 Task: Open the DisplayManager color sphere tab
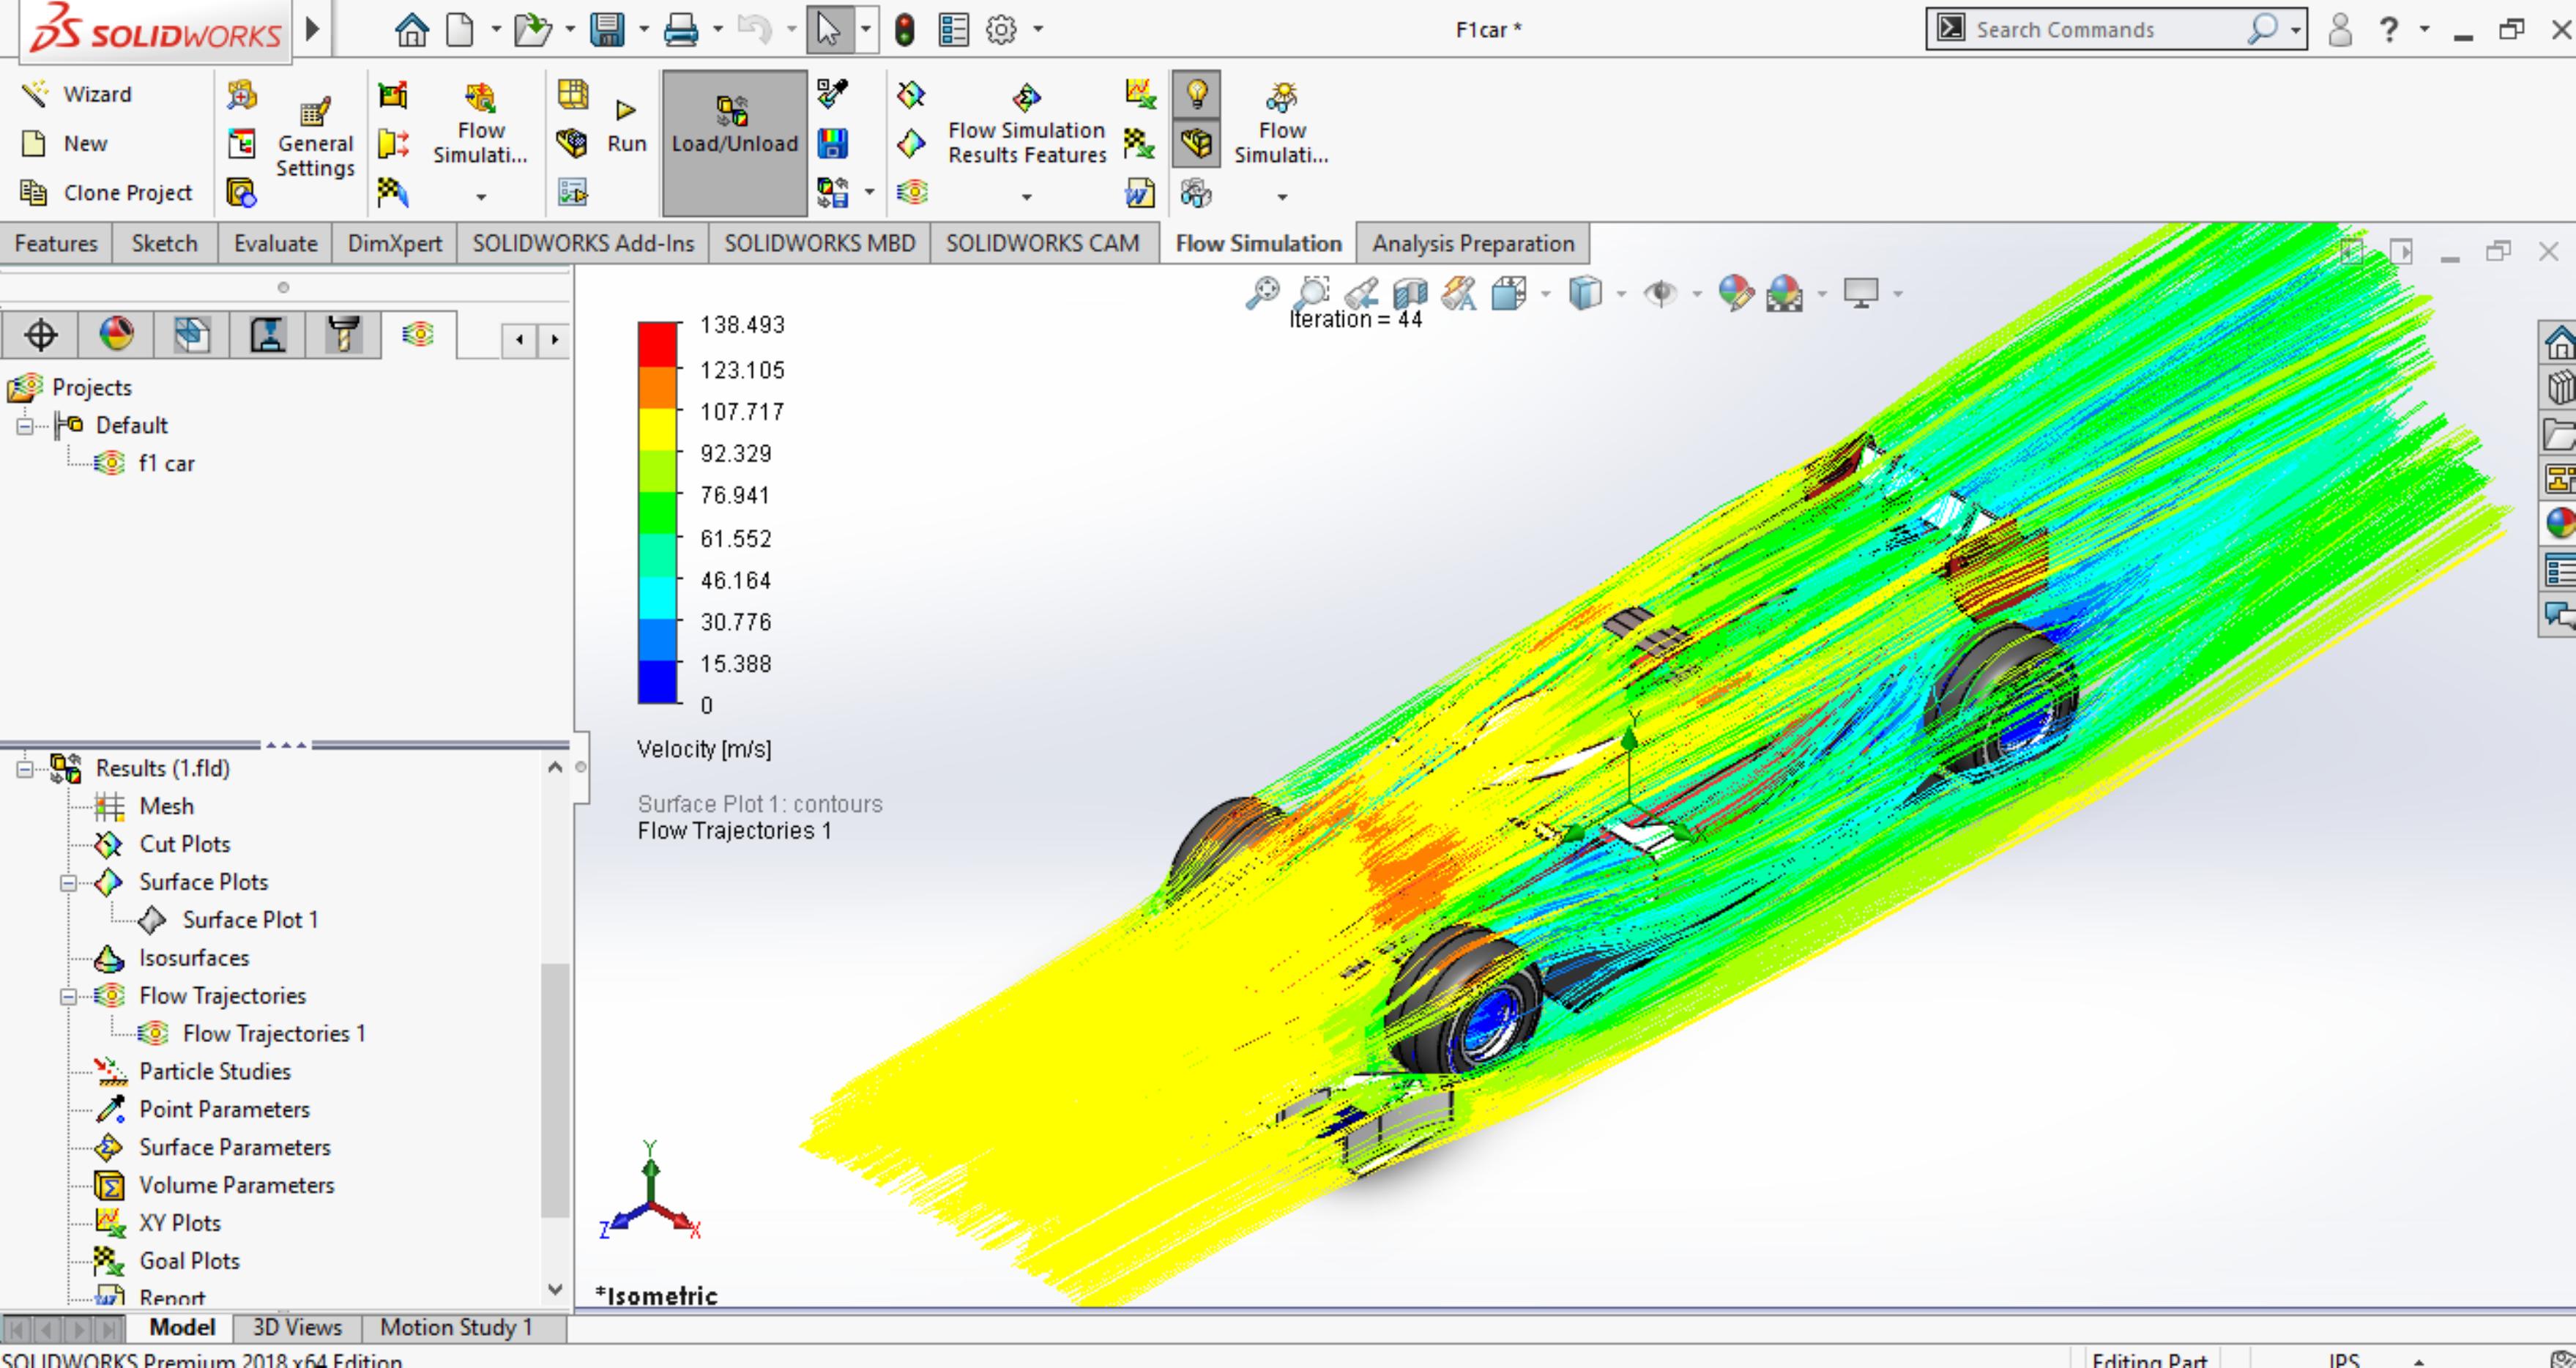[116, 335]
